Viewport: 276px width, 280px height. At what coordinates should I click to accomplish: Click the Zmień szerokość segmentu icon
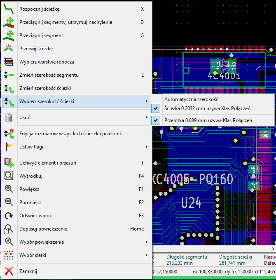click(9, 75)
